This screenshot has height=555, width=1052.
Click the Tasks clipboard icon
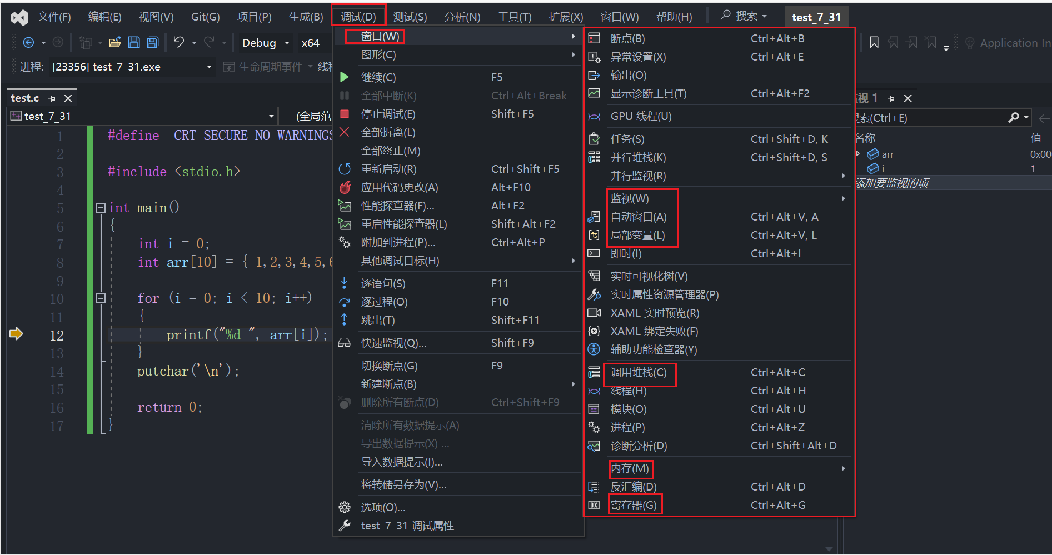click(594, 139)
